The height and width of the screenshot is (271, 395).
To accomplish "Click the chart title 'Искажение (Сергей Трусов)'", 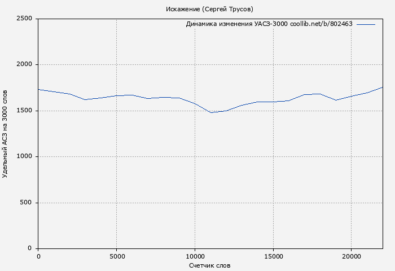I will pos(209,9).
